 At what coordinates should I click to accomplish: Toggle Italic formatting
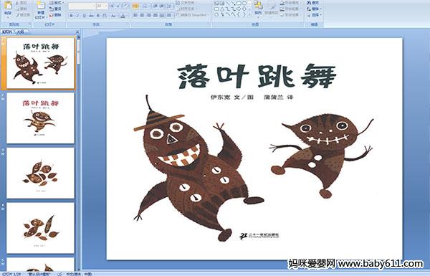point(77,16)
